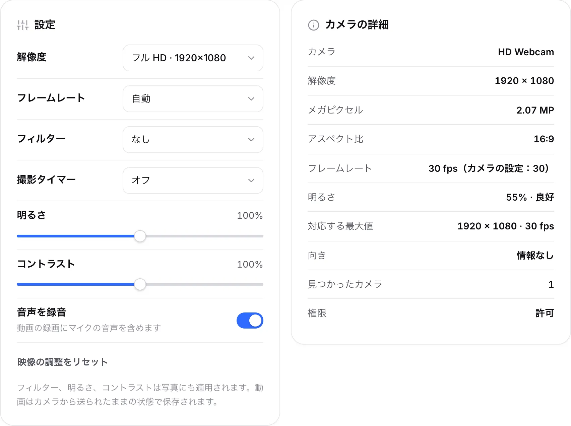Open the 解像度 dropdown showing フル HD
571x426 pixels.
tap(193, 58)
